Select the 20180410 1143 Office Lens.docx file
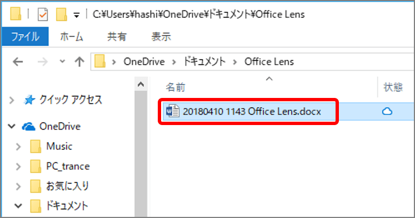Screen dimensions: 415x218 coord(248,112)
